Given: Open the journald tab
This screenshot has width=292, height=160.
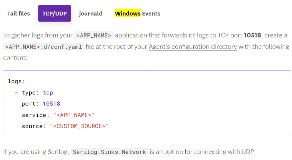Looking at the screenshot, I should [x=91, y=13].
